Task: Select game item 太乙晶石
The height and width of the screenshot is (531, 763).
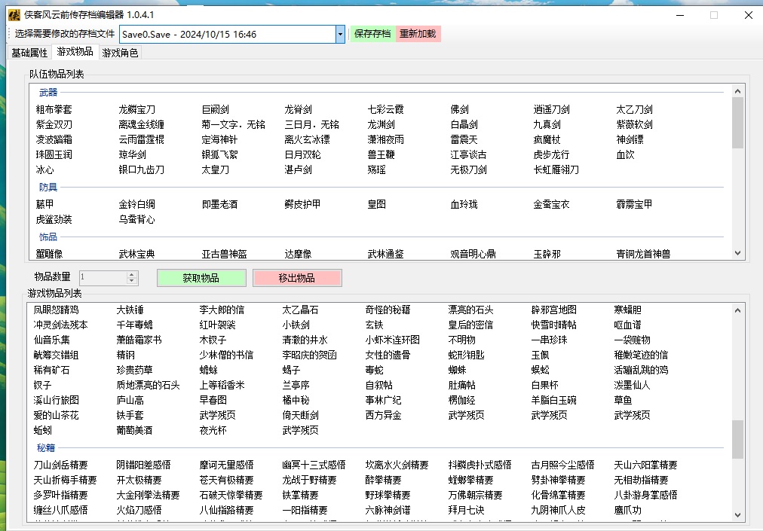Action: click(x=301, y=310)
